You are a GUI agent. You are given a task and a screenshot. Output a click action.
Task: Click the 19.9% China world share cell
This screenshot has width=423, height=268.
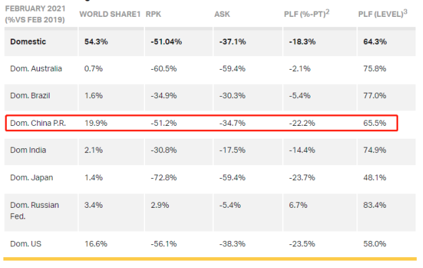[96, 123]
